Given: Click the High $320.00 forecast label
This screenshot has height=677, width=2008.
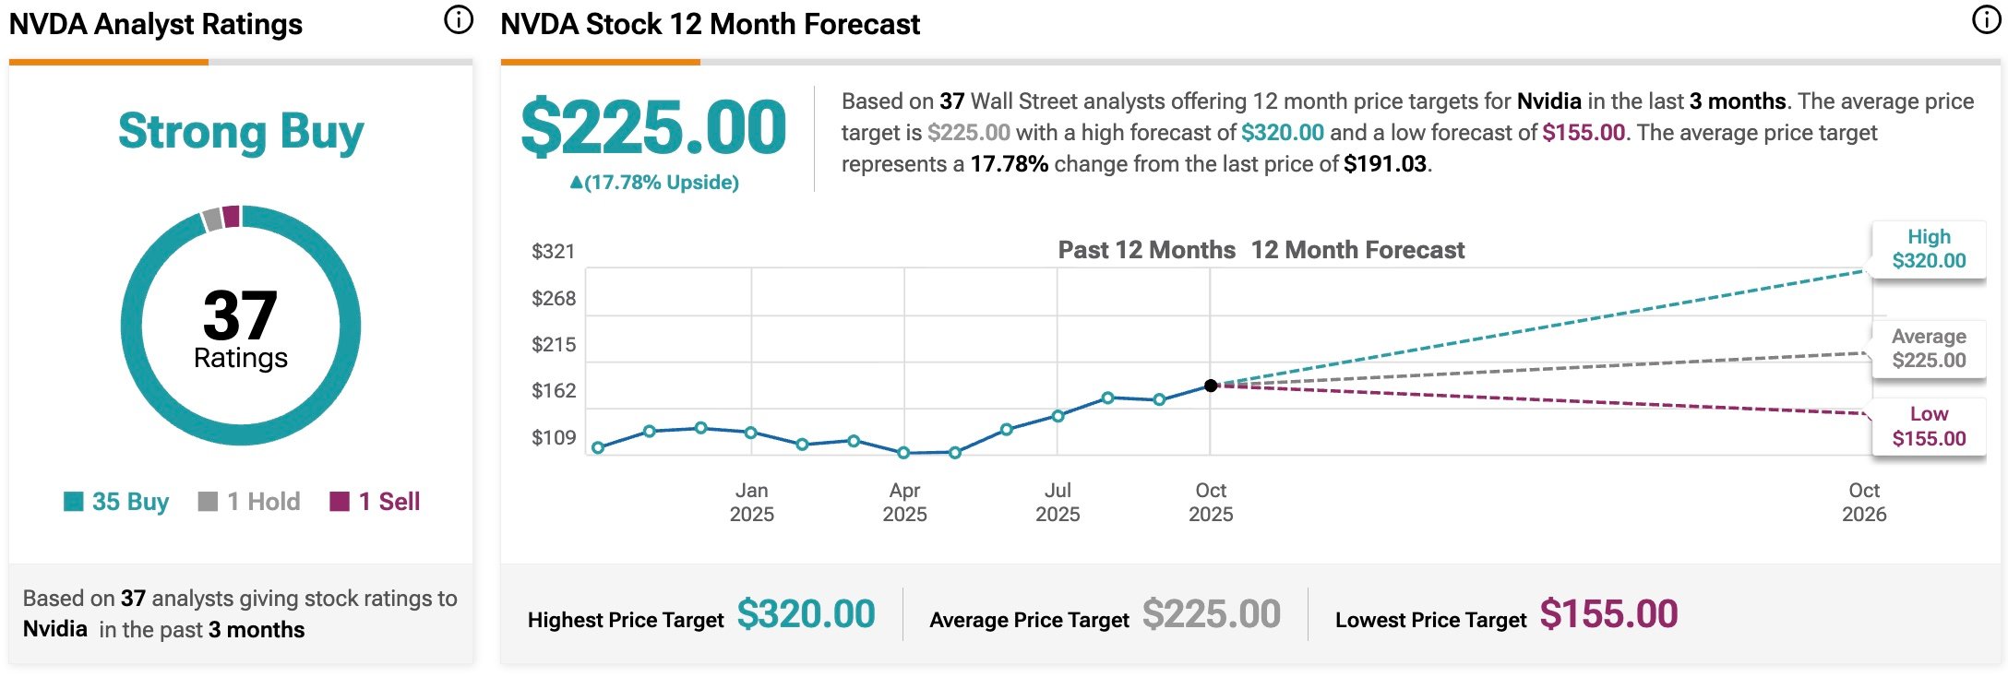Looking at the screenshot, I should point(1929,249).
